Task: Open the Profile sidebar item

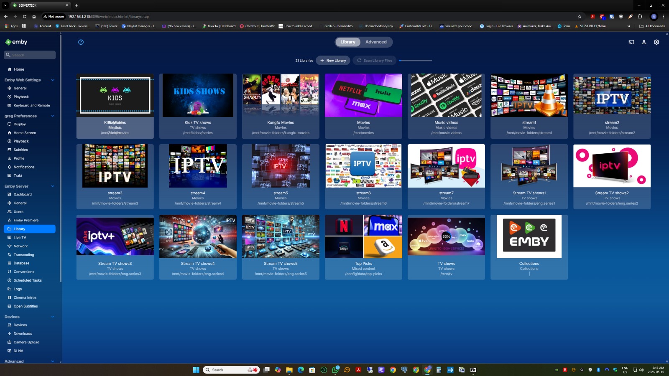Action: coord(30,158)
